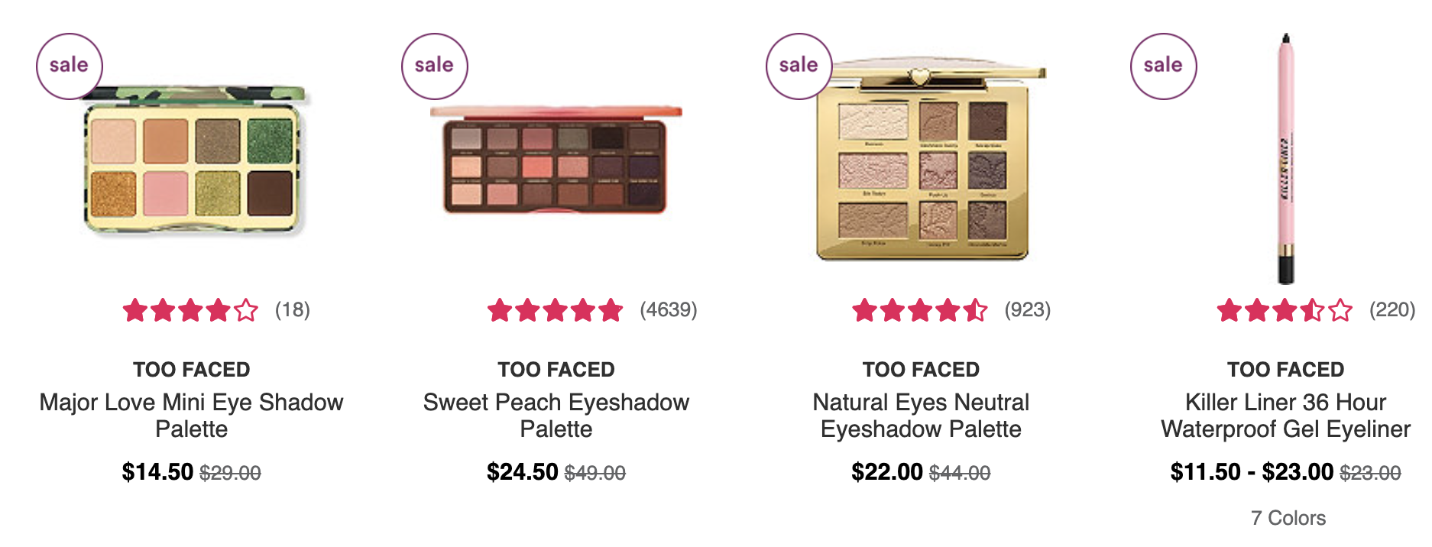Click sale badge on Natural Eyes palette

click(799, 66)
